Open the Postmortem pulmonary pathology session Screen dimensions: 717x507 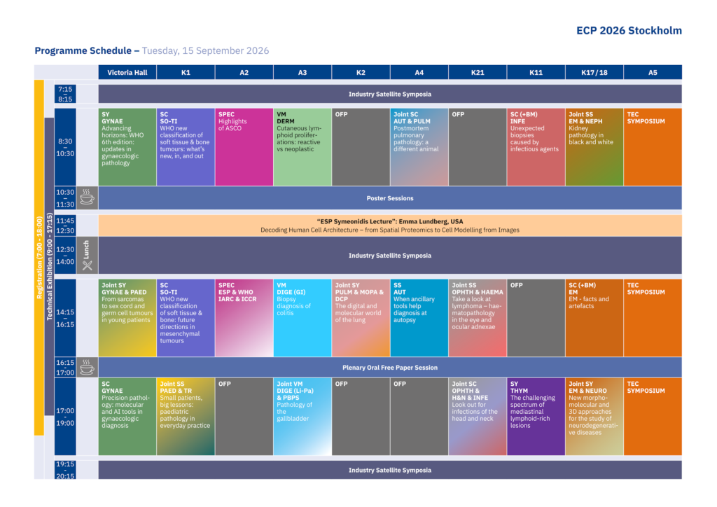point(419,147)
